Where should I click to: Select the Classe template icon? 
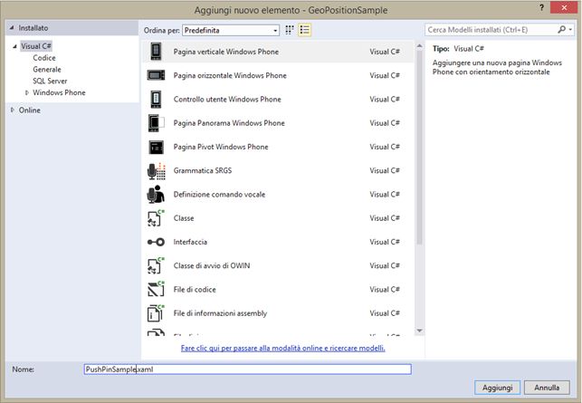pos(156,218)
